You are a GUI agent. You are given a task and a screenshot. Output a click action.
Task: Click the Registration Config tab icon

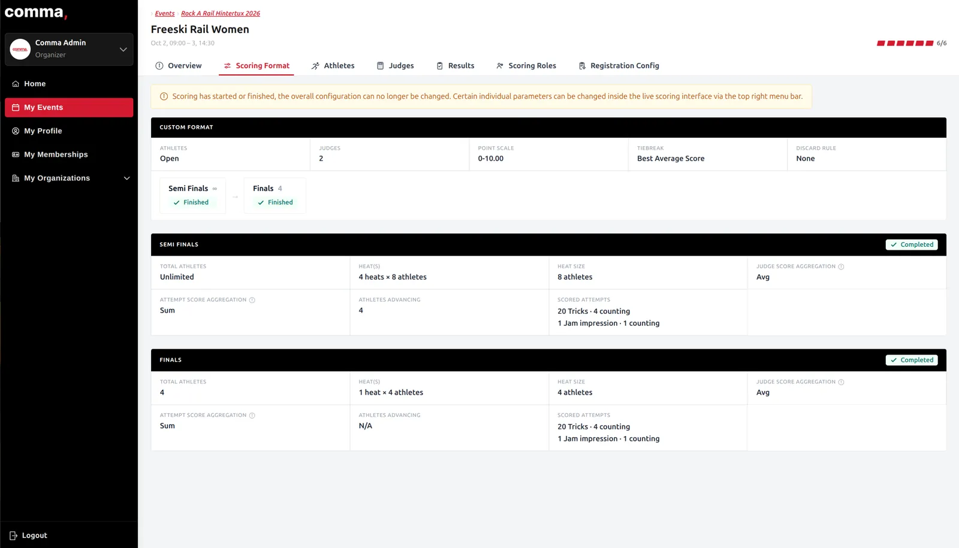(x=582, y=66)
